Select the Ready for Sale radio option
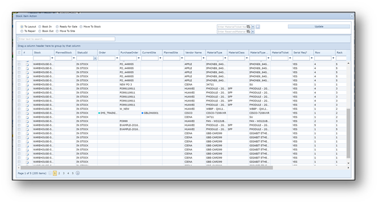 pos(57,26)
